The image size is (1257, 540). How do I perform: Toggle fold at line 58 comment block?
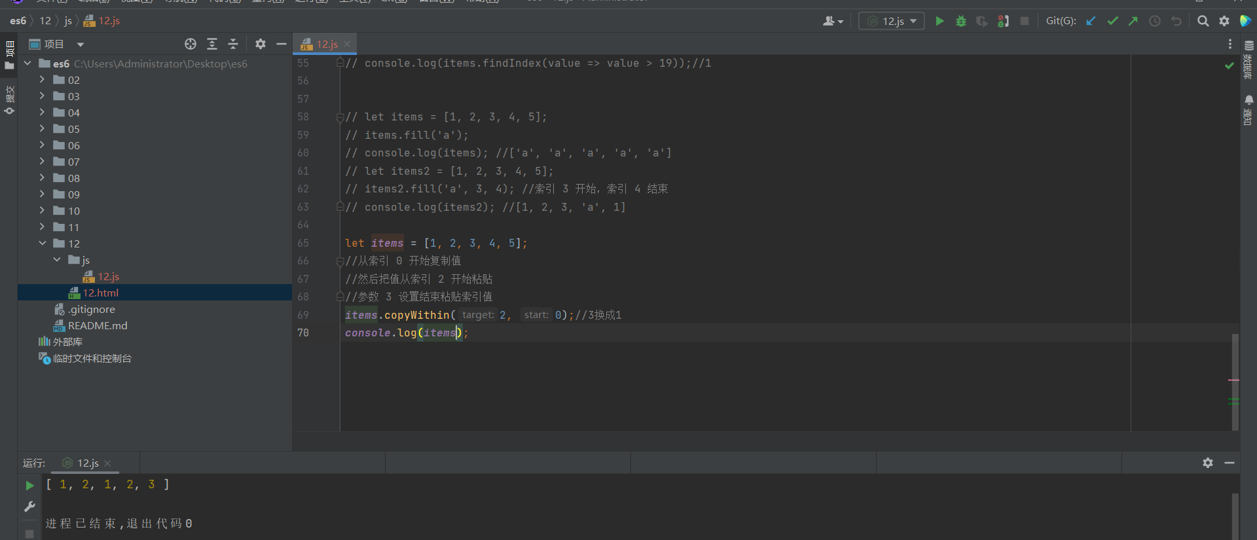click(x=340, y=117)
